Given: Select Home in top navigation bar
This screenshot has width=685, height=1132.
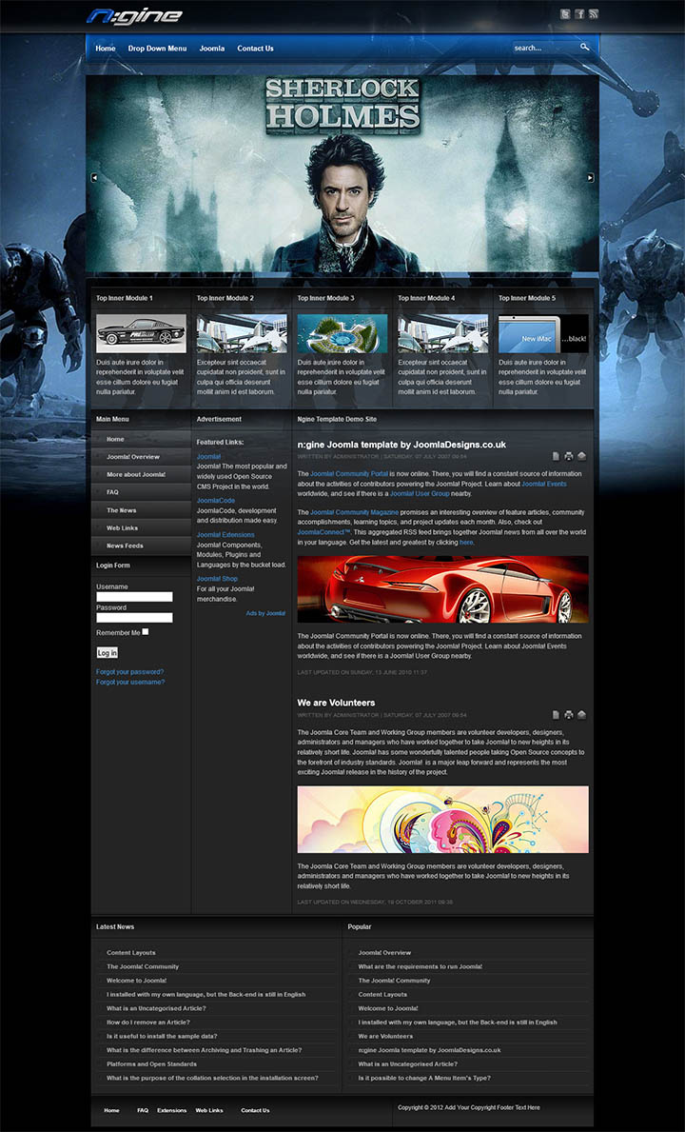Looking at the screenshot, I should [106, 49].
